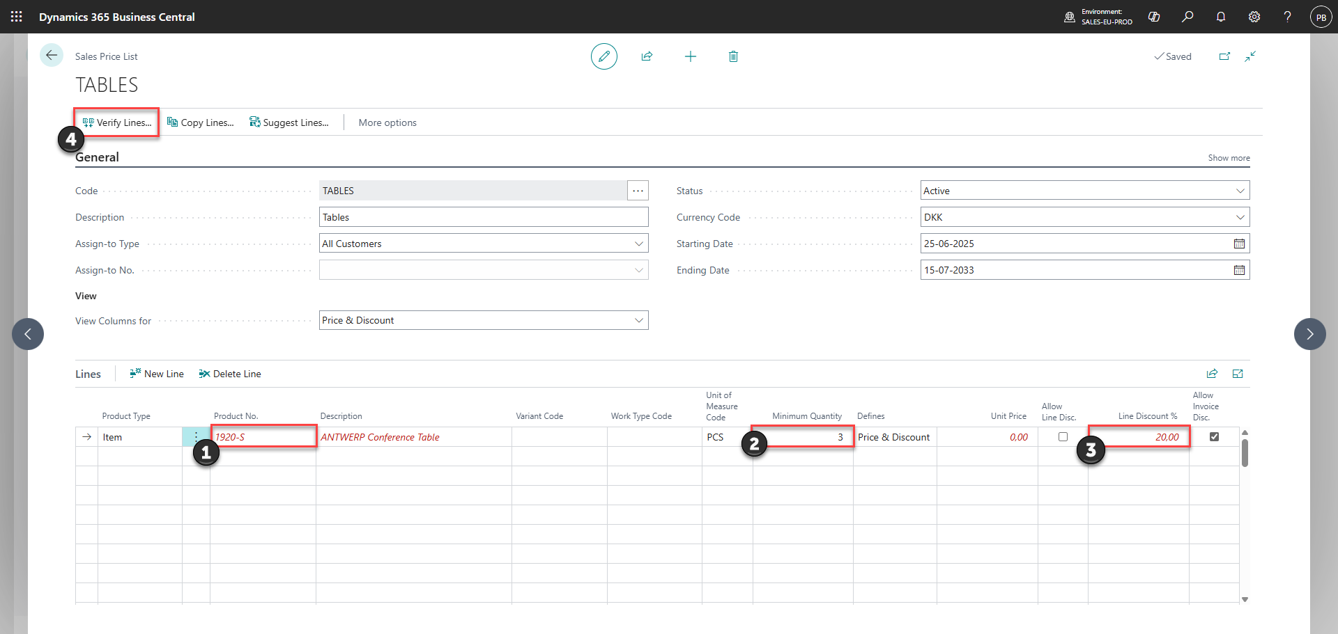Collapse the page with the shrink icon
This screenshot has width=1338, height=634.
click(x=1250, y=56)
